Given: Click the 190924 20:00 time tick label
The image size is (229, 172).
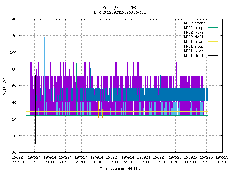Looking at the screenshot, I should click(50, 160).
